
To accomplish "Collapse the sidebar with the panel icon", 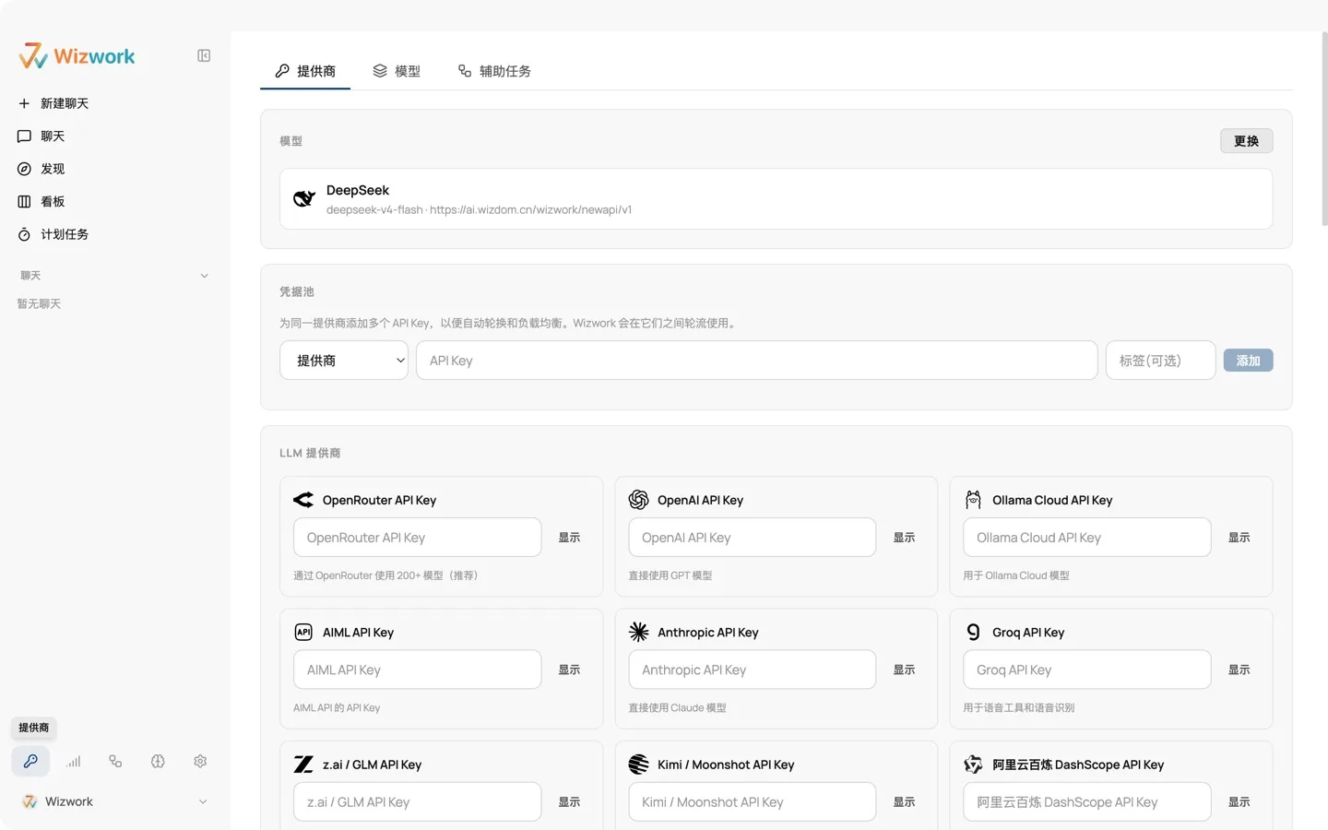I will point(204,56).
